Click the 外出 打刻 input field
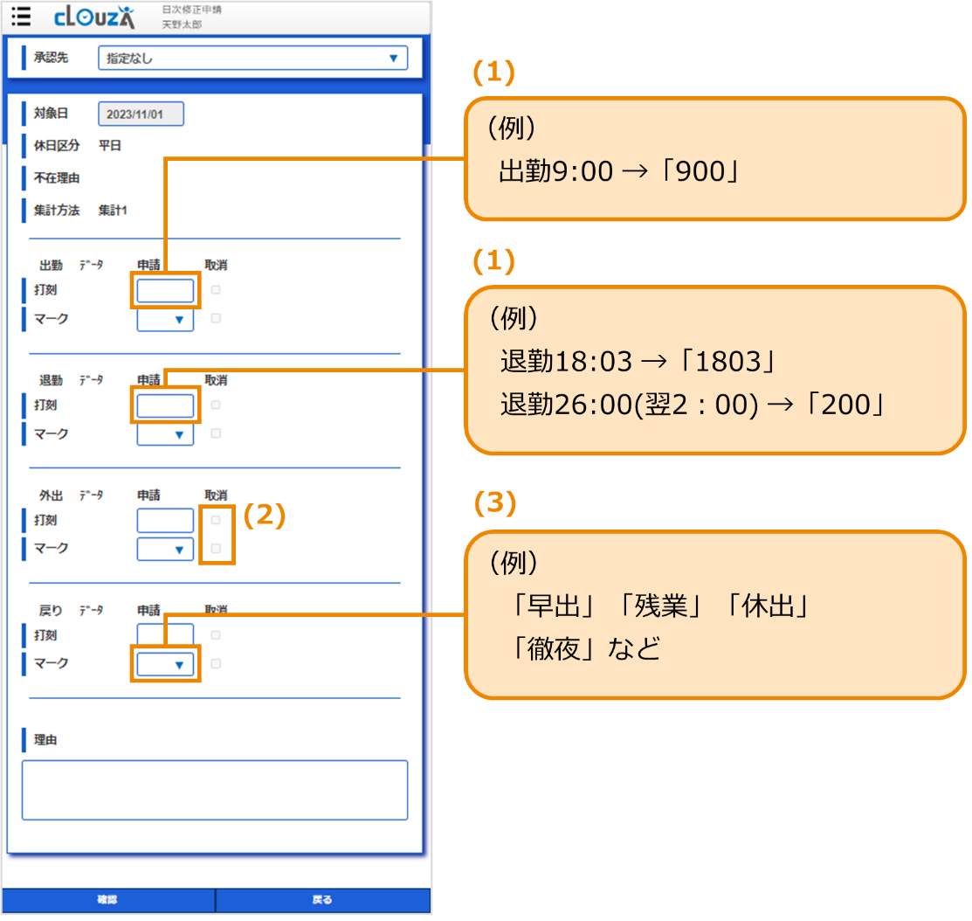This screenshot has height=921, width=972. click(x=165, y=521)
